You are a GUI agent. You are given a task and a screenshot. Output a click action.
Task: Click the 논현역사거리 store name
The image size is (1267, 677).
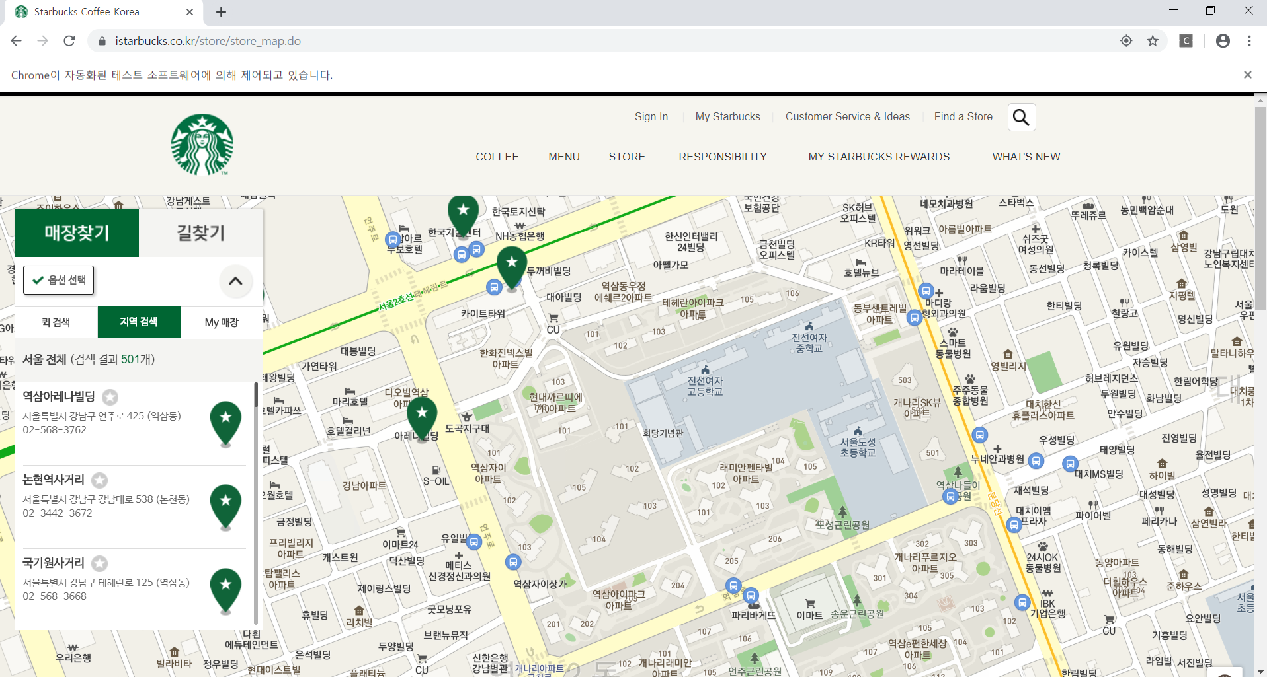click(x=54, y=480)
